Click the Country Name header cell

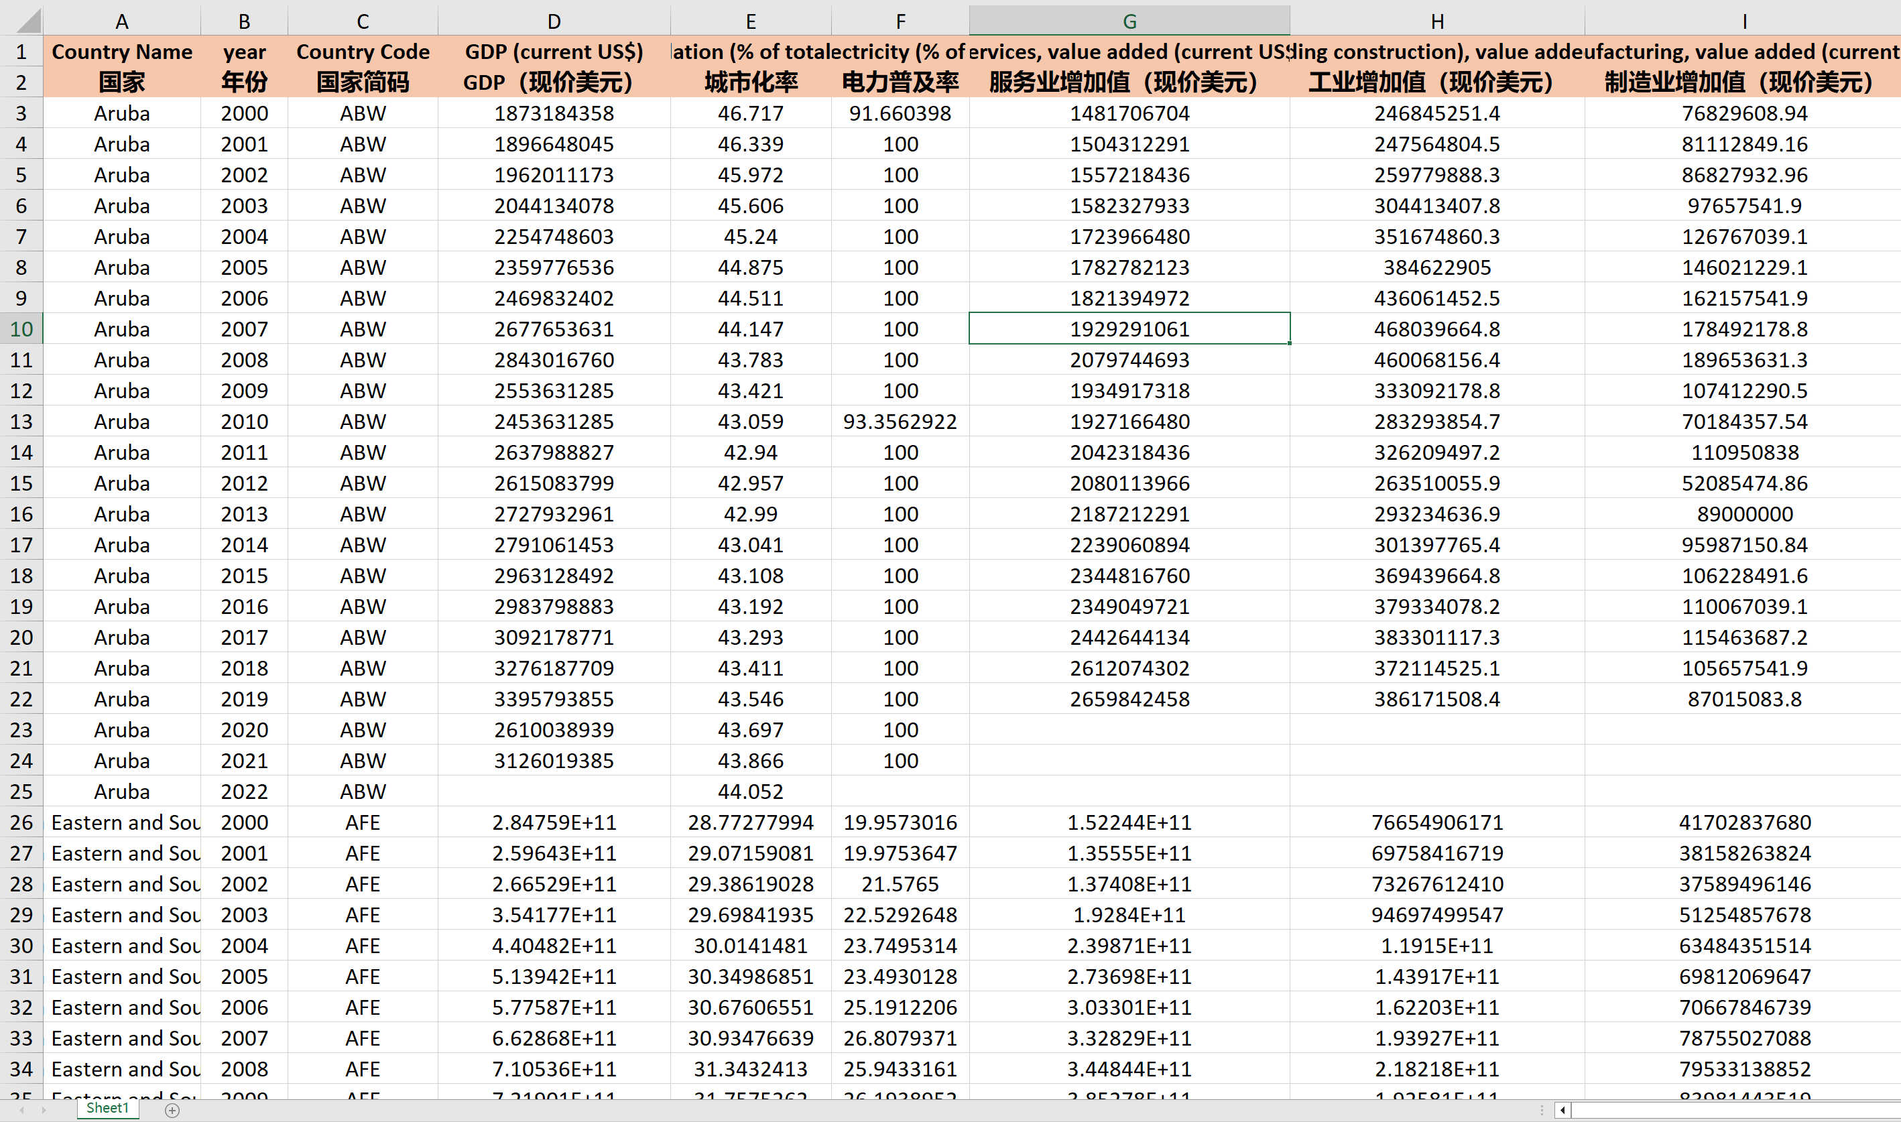tap(122, 52)
